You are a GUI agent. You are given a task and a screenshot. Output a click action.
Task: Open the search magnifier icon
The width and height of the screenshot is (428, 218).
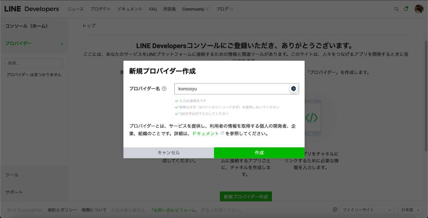point(397,9)
